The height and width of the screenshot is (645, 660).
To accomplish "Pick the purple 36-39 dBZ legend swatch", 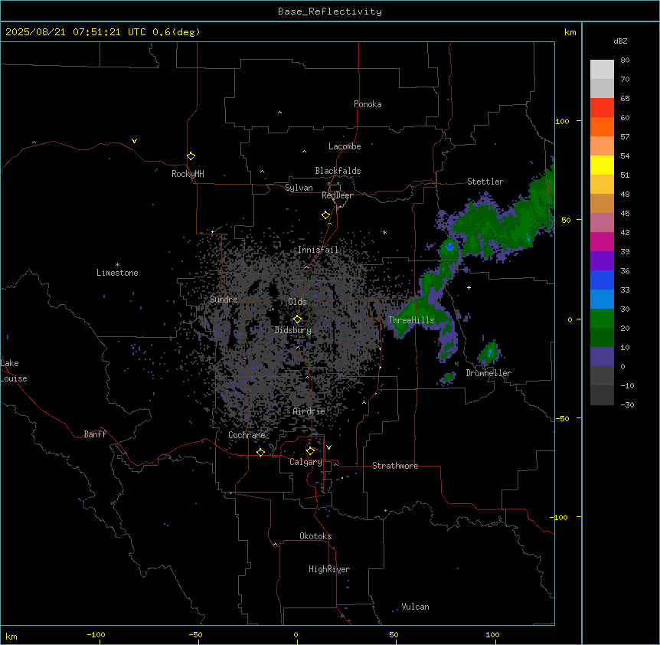I will (x=602, y=260).
